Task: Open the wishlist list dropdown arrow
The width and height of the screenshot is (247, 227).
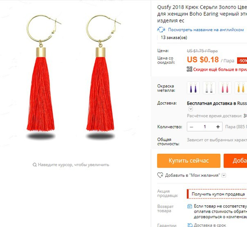Action: tap(224, 175)
